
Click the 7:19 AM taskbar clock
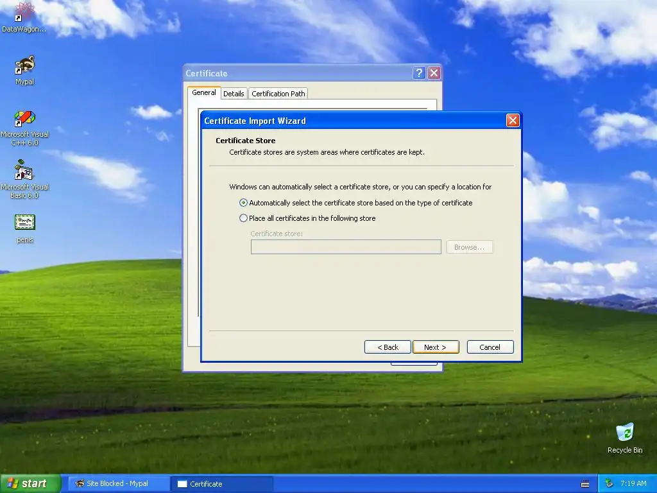pos(633,483)
